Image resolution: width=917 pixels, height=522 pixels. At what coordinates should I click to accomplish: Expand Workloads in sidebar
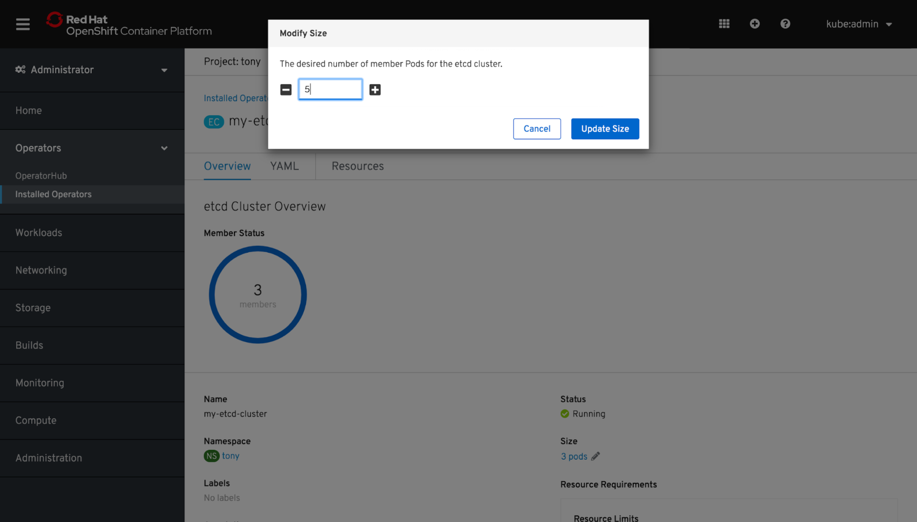92,233
